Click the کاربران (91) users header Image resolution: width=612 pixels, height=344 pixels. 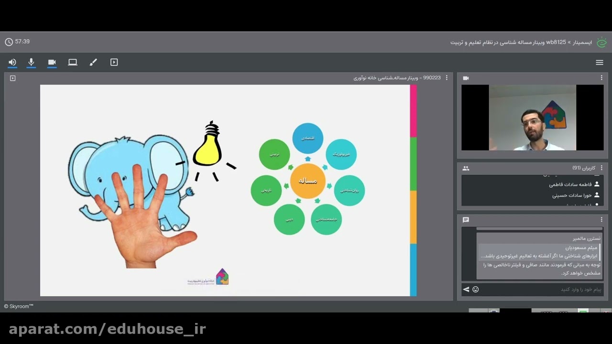(x=584, y=168)
